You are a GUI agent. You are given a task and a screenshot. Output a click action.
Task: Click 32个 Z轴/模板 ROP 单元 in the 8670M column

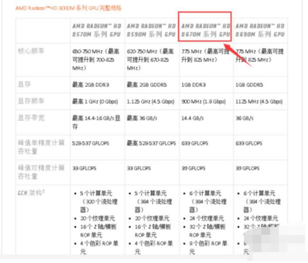[207, 231]
